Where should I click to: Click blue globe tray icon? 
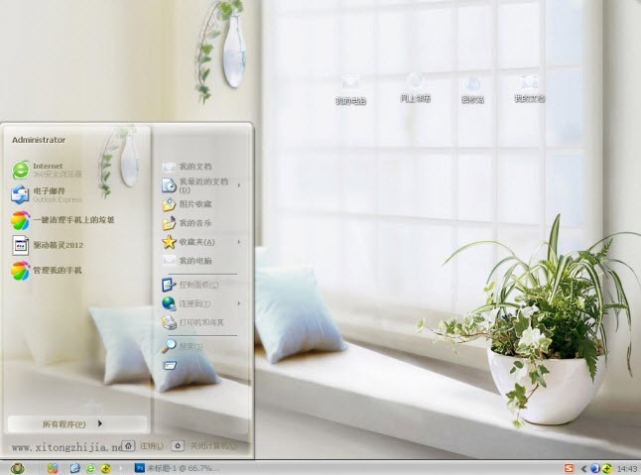(x=595, y=468)
